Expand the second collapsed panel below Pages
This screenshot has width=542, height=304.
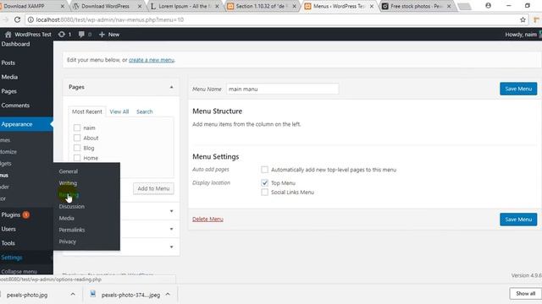tap(171, 229)
